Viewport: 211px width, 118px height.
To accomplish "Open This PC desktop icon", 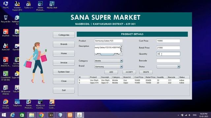I will click(6, 5).
